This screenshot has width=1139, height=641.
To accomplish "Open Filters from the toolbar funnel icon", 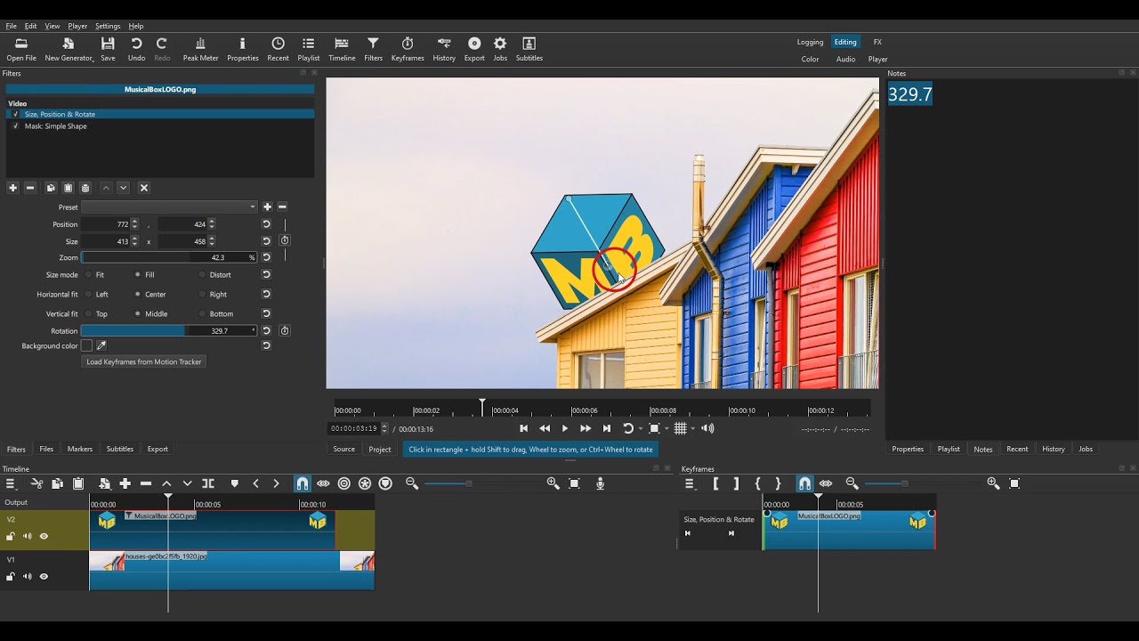I will coord(373,49).
